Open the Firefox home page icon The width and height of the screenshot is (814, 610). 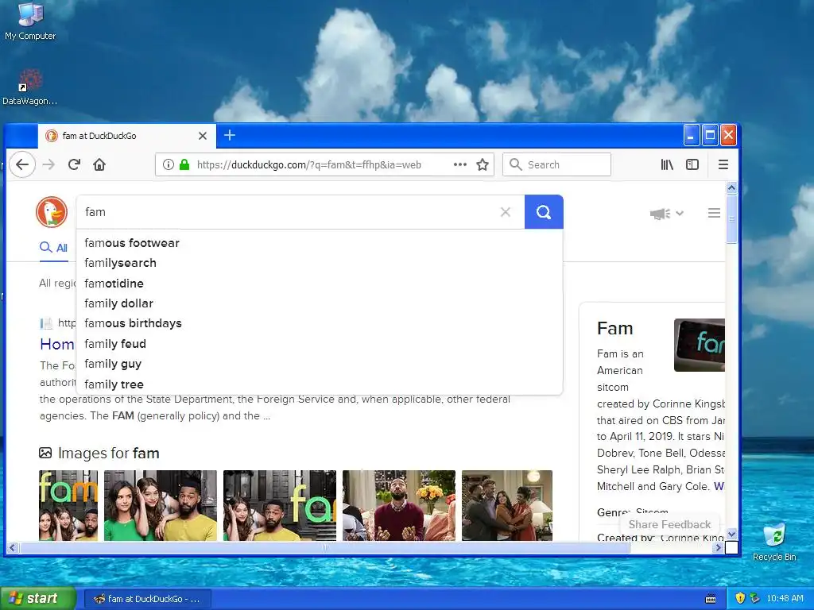pyautogui.click(x=99, y=165)
